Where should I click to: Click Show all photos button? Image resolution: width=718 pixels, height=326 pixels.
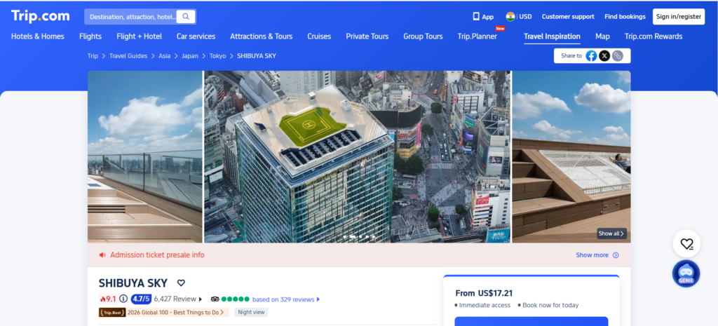pyautogui.click(x=611, y=233)
